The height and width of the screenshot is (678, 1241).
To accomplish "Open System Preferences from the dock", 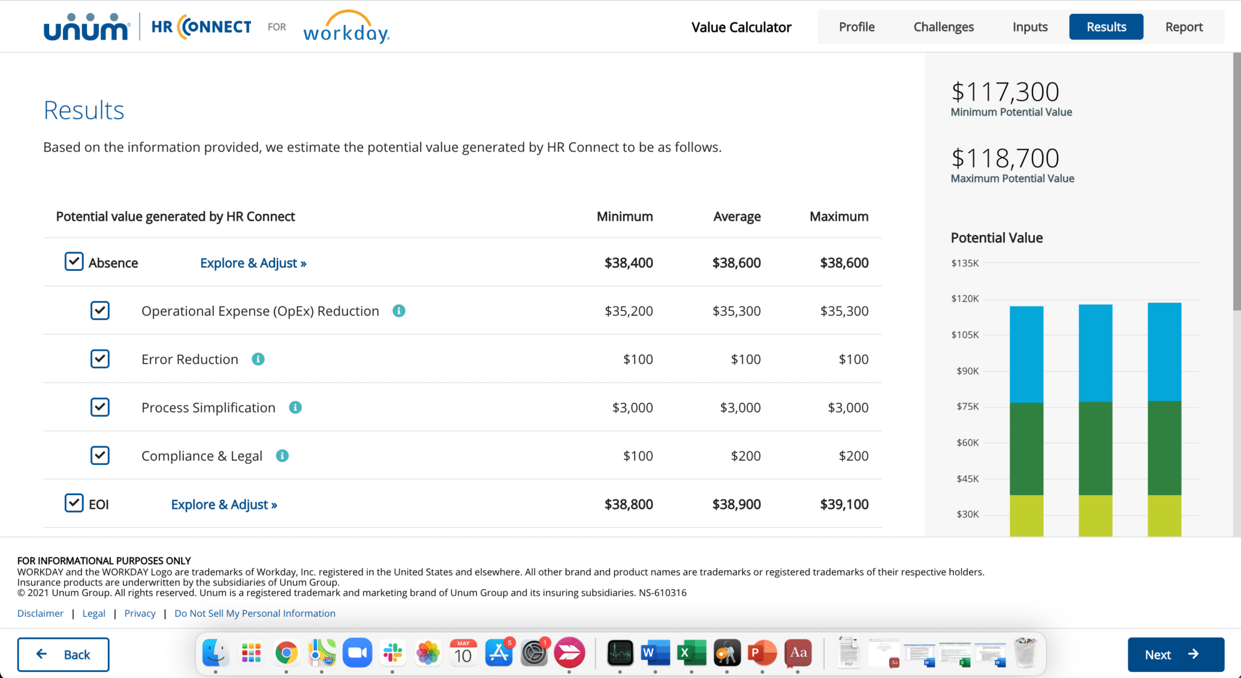I will click(534, 653).
